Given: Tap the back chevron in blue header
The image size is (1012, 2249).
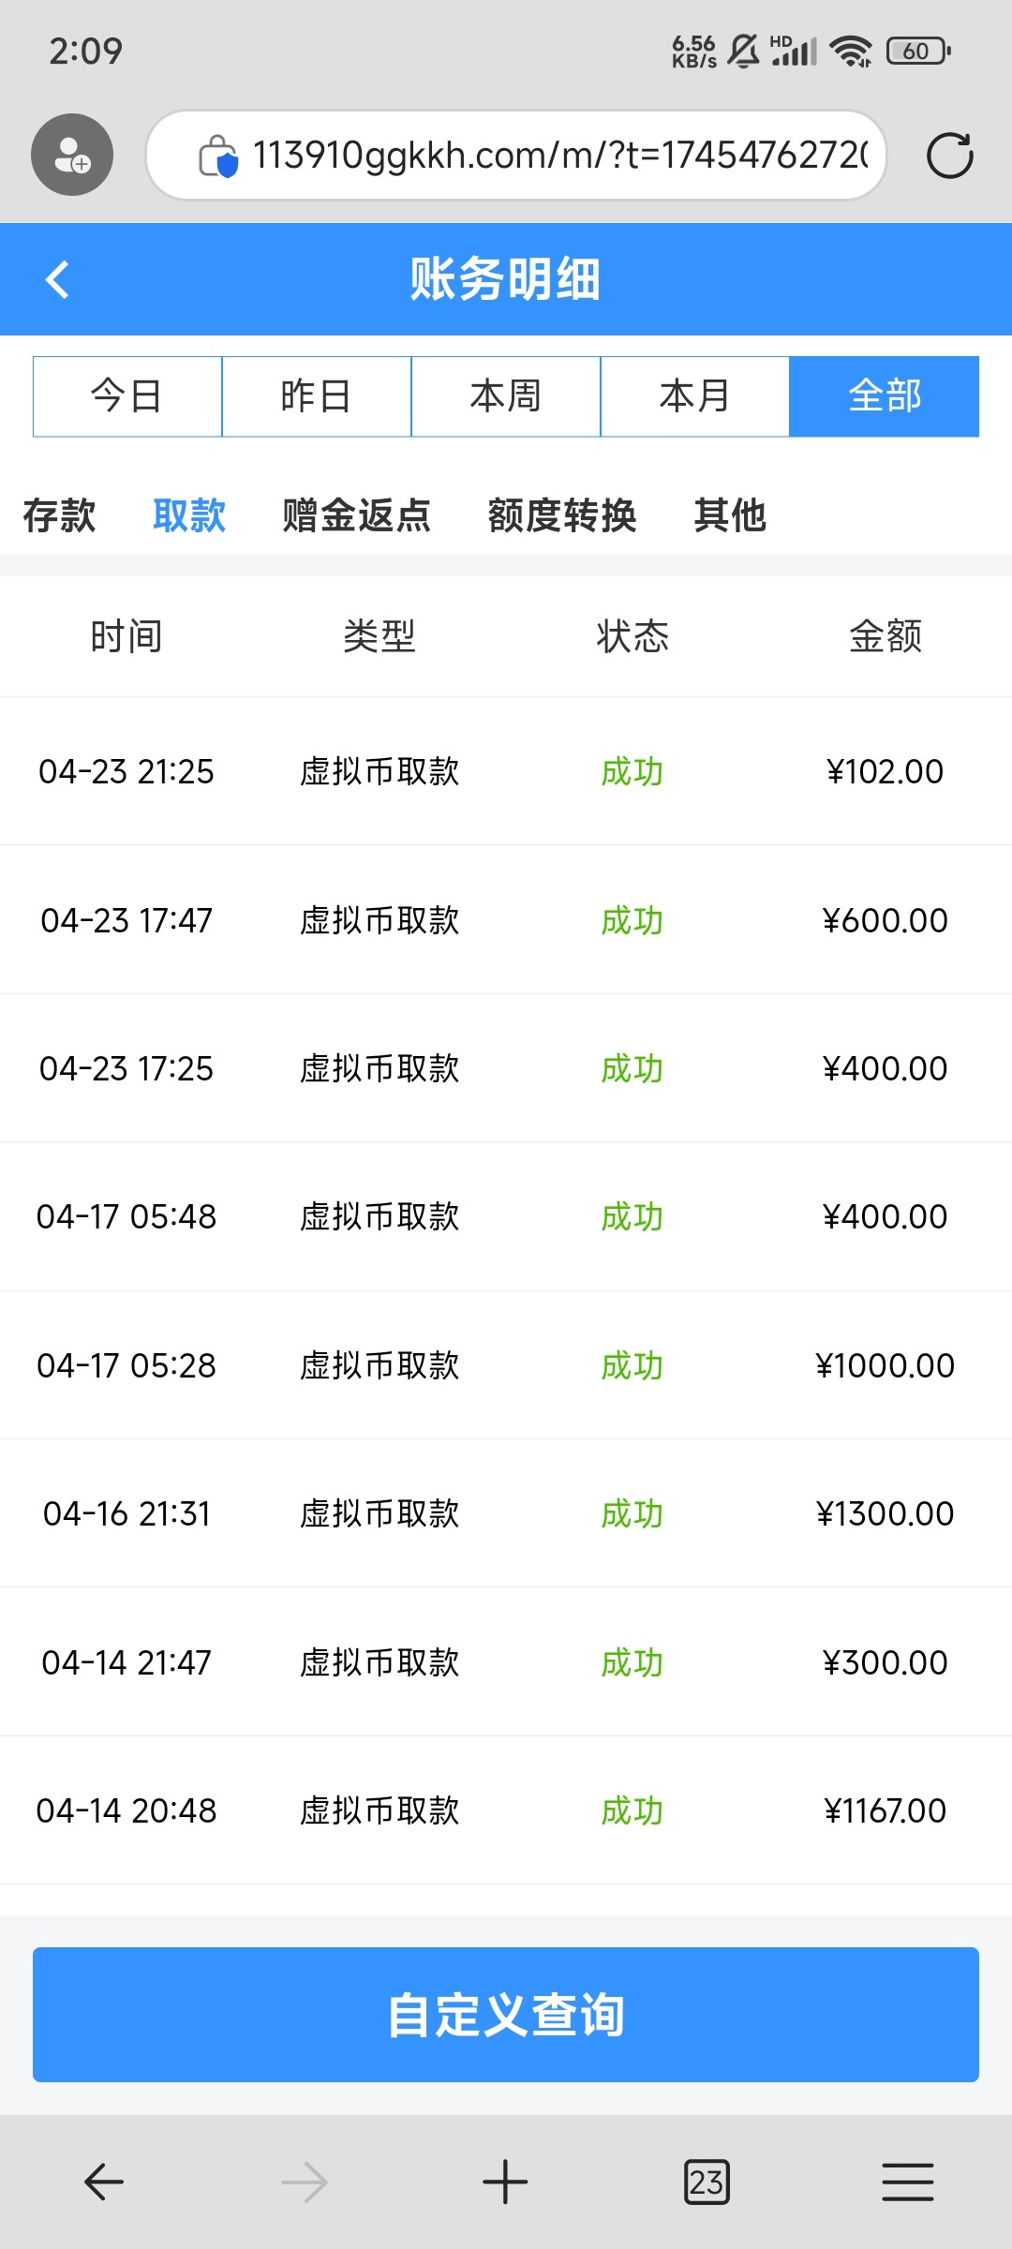Looking at the screenshot, I should (58, 279).
